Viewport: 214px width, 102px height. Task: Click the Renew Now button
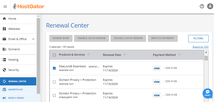click(x=61, y=38)
